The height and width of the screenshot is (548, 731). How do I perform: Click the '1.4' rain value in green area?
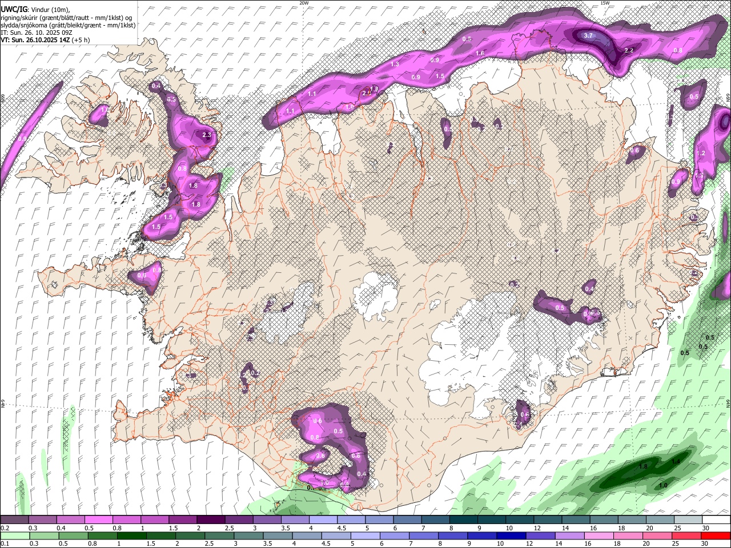pyautogui.click(x=676, y=462)
